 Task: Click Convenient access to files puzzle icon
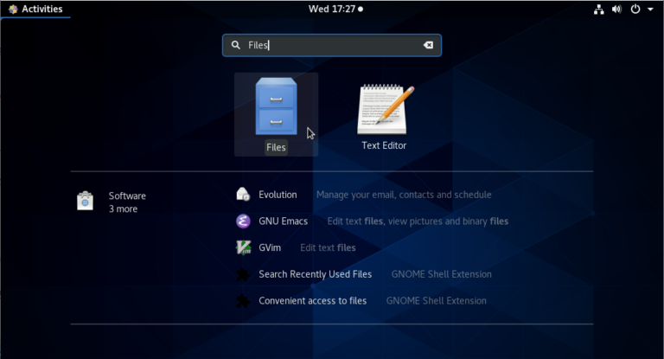point(244,301)
